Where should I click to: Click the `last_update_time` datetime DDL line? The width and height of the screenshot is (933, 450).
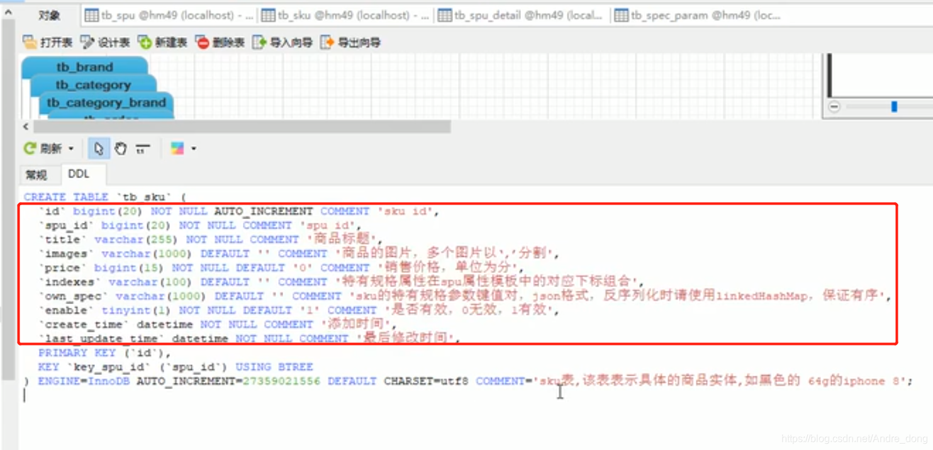pyautogui.click(x=249, y=339)
